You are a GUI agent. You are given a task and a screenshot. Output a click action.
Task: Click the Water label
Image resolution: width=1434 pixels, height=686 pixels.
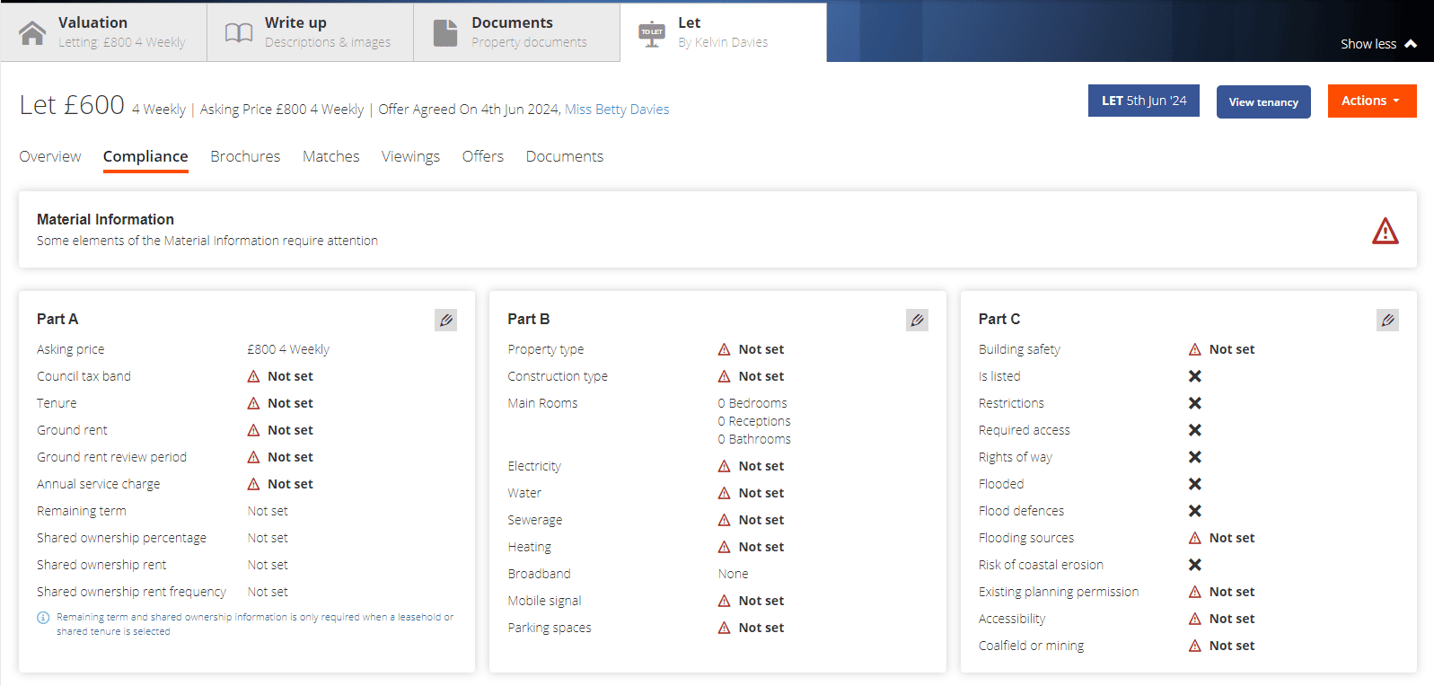524,493
